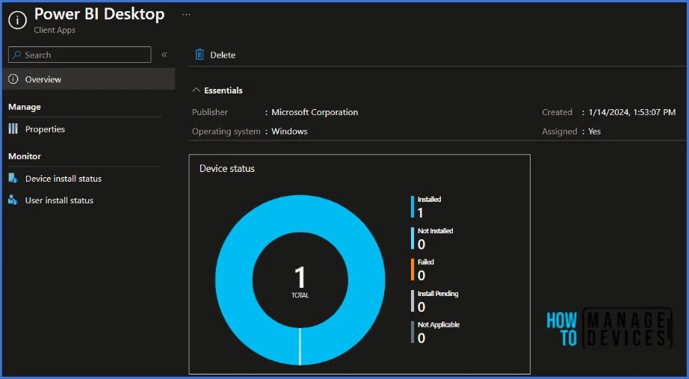Click the Properties bars icon
The width and height of the screenshot is (689, 379).
pos(13,129)
